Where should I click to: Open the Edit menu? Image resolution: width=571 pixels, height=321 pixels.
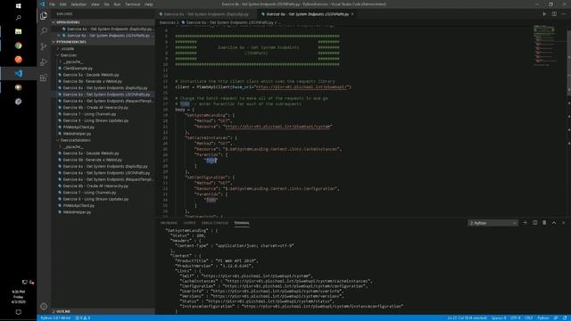(x=62, y=4)
